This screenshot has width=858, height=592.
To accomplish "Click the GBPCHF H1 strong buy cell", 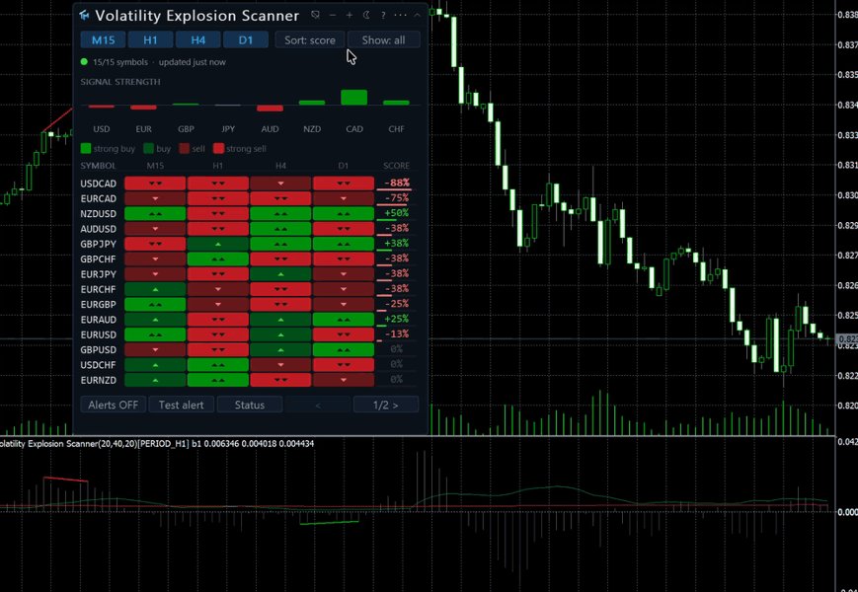I will (x=218, y=259).
